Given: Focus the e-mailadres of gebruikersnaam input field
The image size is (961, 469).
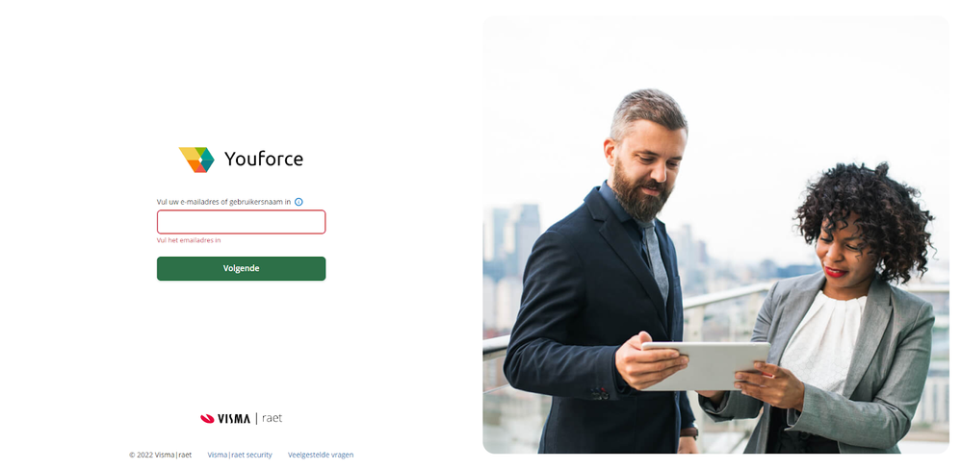Looking at the screenshot, I should coord(241,222).
